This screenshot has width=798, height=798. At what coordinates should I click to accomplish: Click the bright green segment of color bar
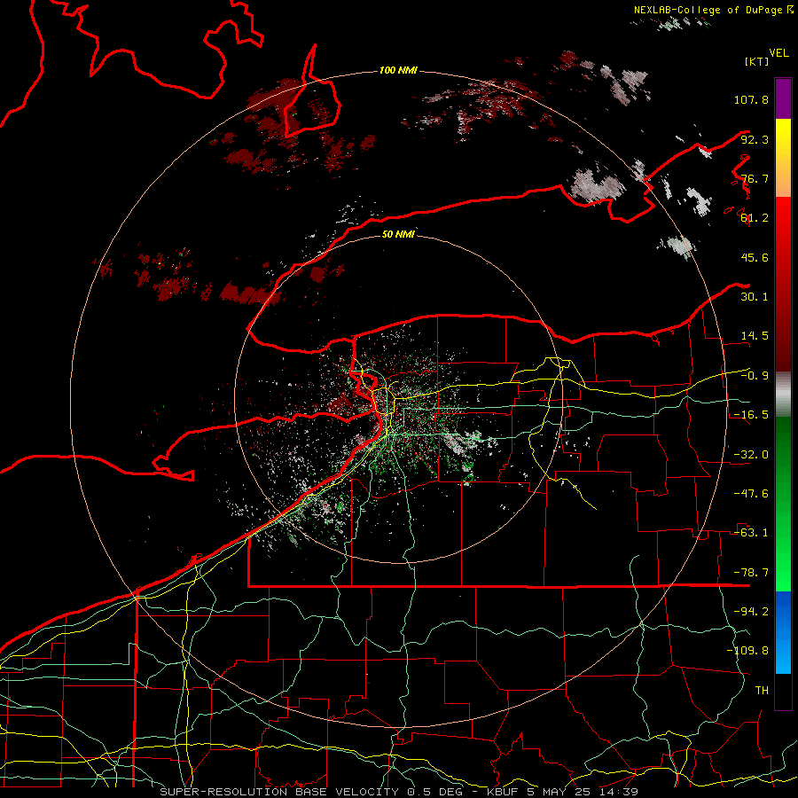[783, 504]
